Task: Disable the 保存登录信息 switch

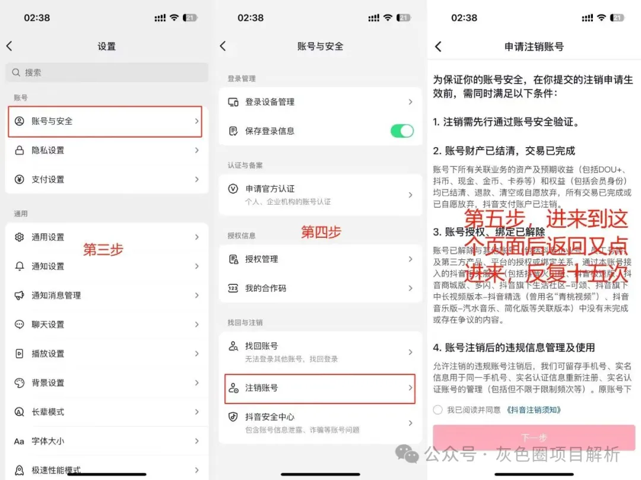Action: pos(402,131)
